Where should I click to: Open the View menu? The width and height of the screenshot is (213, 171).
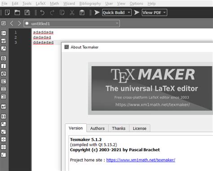tap(121, 4)
